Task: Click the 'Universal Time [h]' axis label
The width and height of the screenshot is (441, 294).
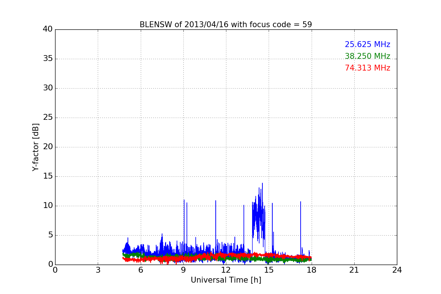Action: [226, 280]
